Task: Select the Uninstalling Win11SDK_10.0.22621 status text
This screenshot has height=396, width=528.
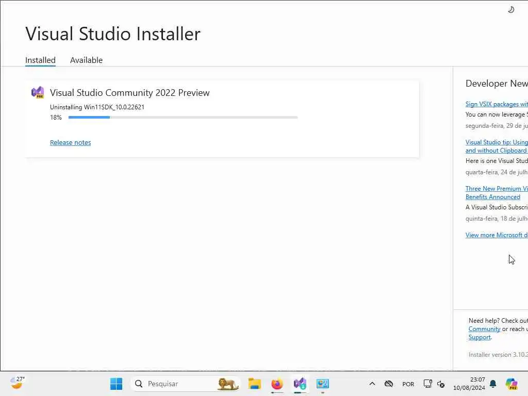Action: 97,107
